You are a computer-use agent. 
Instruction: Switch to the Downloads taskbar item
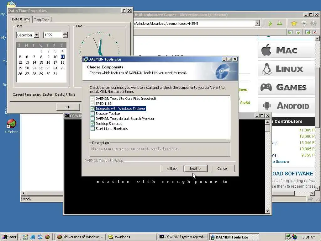pyautogui.click(x=132, y=237)
